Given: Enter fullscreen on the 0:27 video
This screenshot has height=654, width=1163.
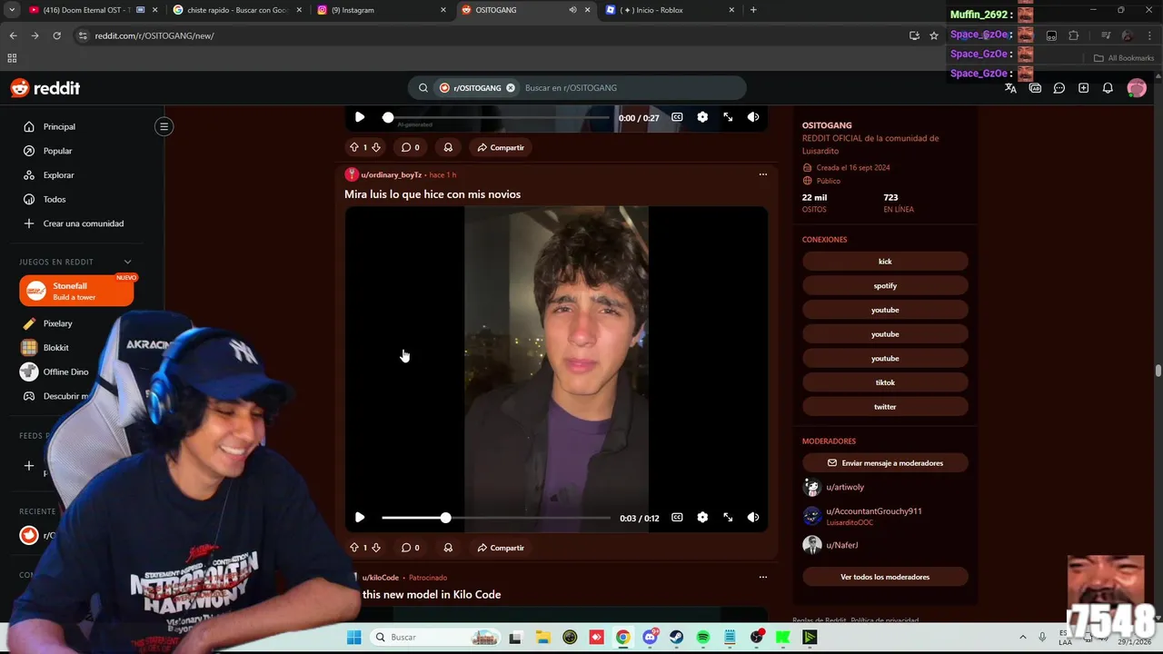Looking at the screenshot, I should [x=728, y=117].
